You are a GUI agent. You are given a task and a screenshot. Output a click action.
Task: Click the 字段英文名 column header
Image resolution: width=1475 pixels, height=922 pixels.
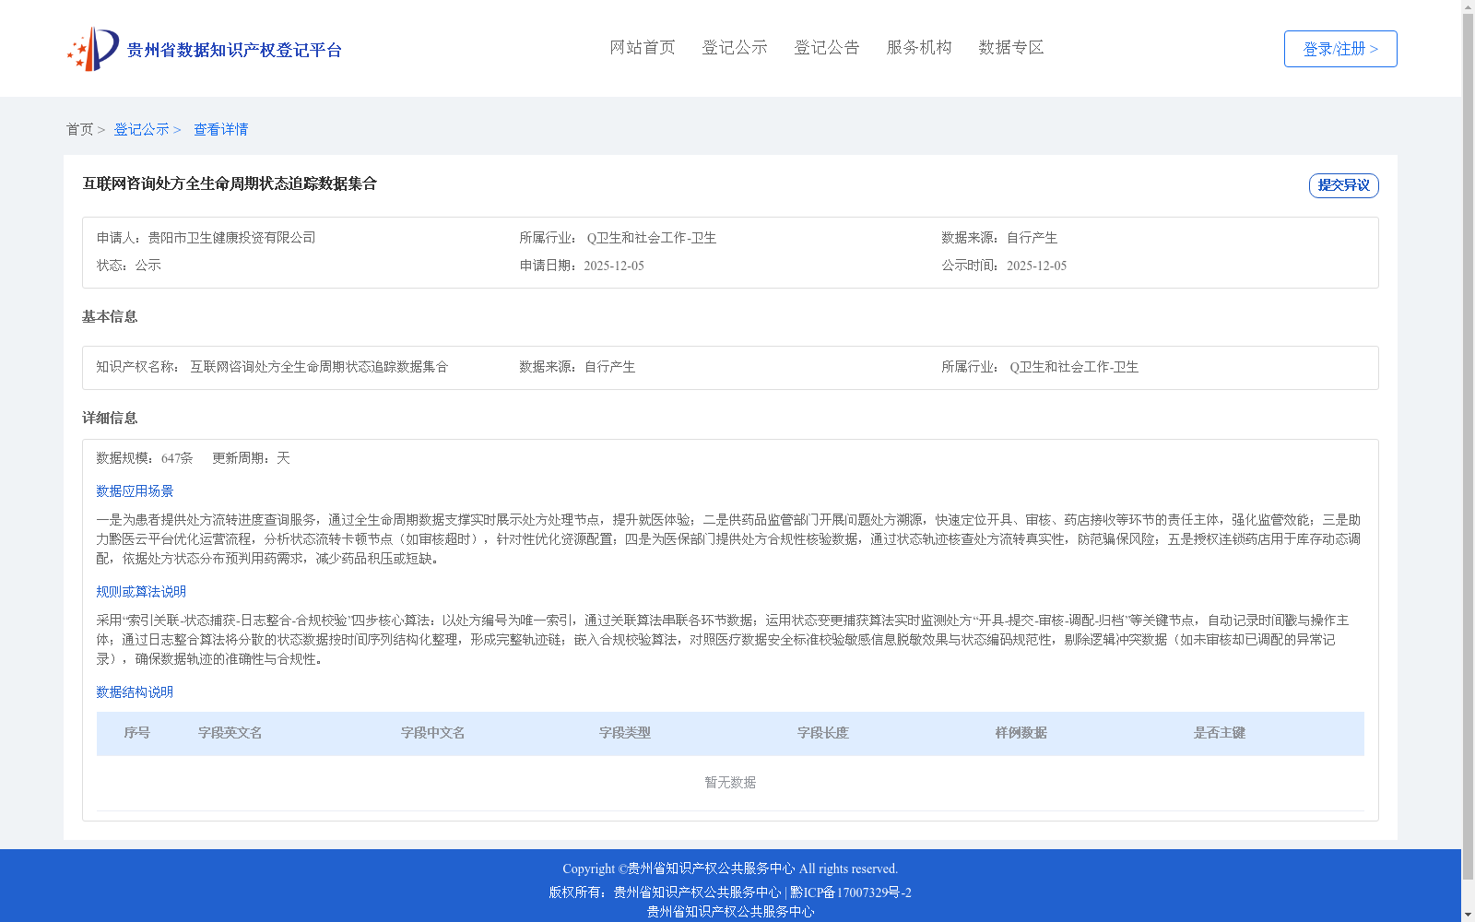point(230,733)
